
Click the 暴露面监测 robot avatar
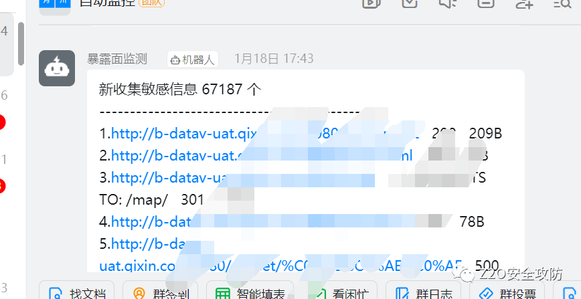click(x=57, y=68)
